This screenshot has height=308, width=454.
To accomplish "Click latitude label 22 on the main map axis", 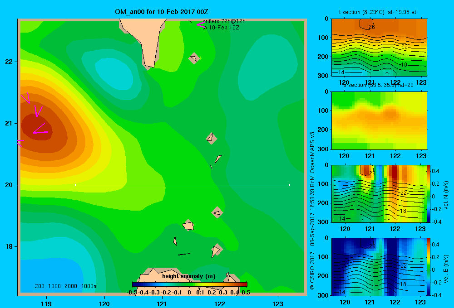I will click(x=9, y=62).
